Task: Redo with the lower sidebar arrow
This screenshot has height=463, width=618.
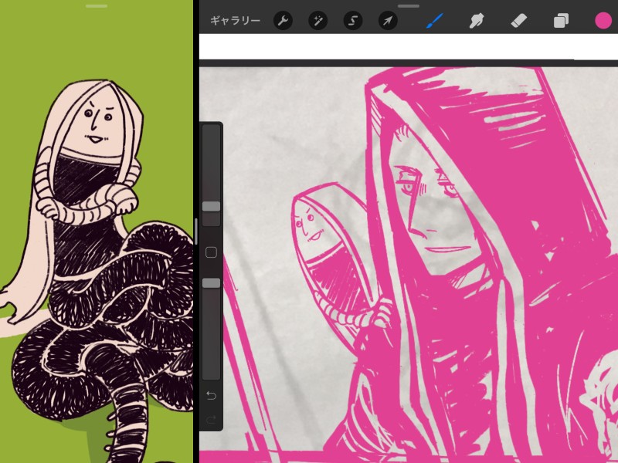Action: pyautogui.click(x=211, y=420)
